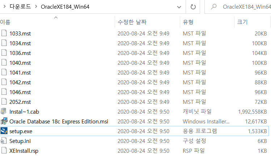
Task: Sort by the 크기 column header
Action: tap(242, 22)
